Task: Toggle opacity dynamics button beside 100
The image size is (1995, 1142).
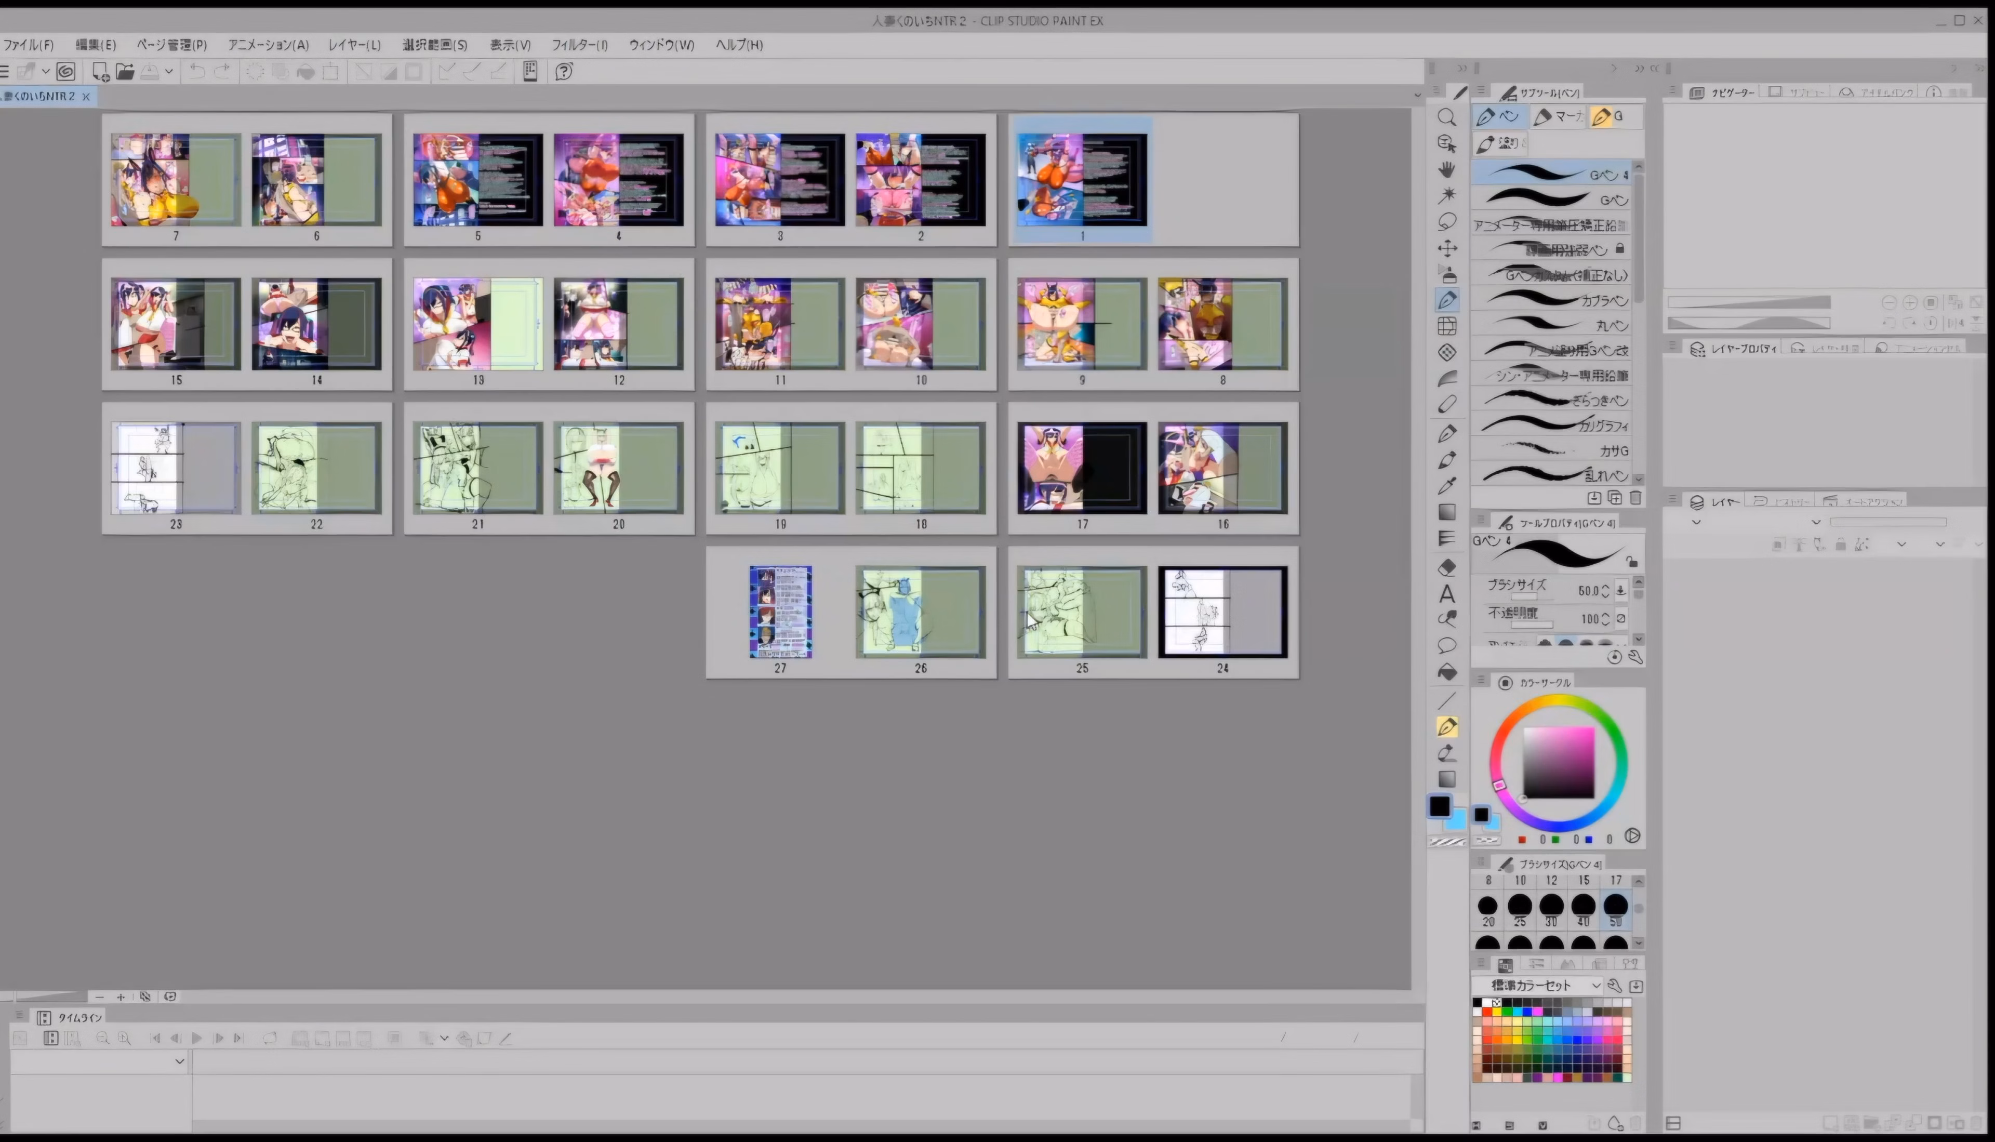Action: click(1621, 619)
